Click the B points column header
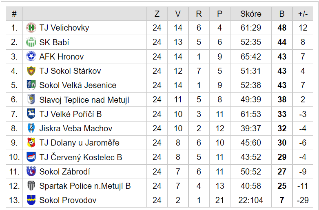Screen dimensions: 319x210 pos(282,14)
